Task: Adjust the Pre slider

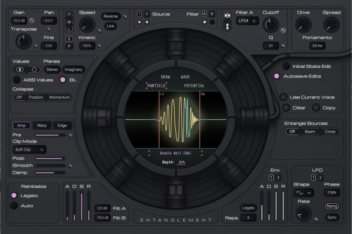Action: tap(50, 135)
